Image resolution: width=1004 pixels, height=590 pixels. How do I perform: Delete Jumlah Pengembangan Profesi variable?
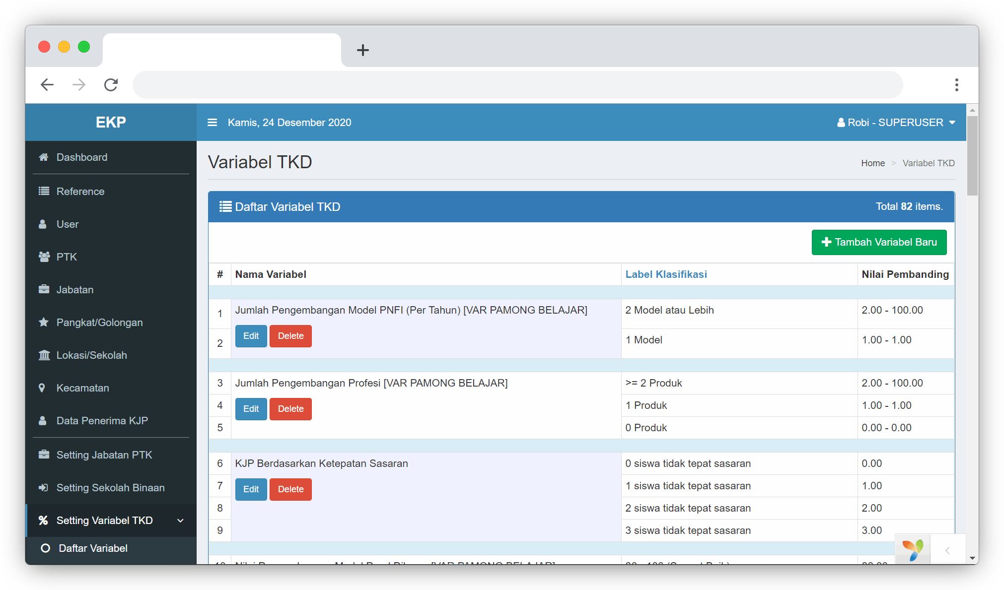[x=290, y=409]
